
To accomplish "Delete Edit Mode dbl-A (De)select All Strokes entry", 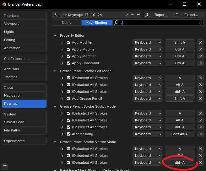I will (x=200, y=92).
